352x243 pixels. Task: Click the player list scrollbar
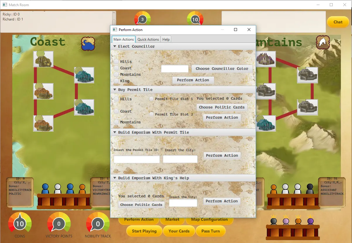pos(114,22)
